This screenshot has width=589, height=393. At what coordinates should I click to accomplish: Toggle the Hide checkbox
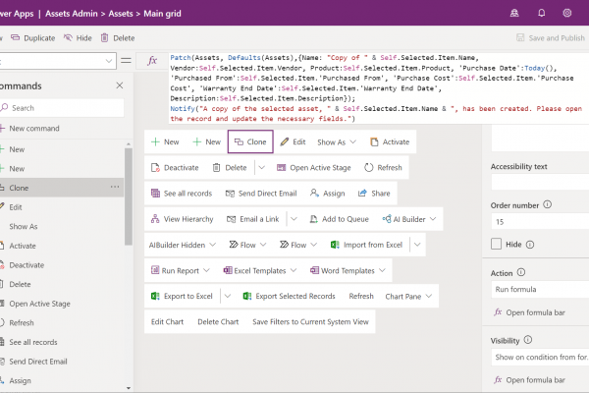pyautogui.click(x=496, y=244)
